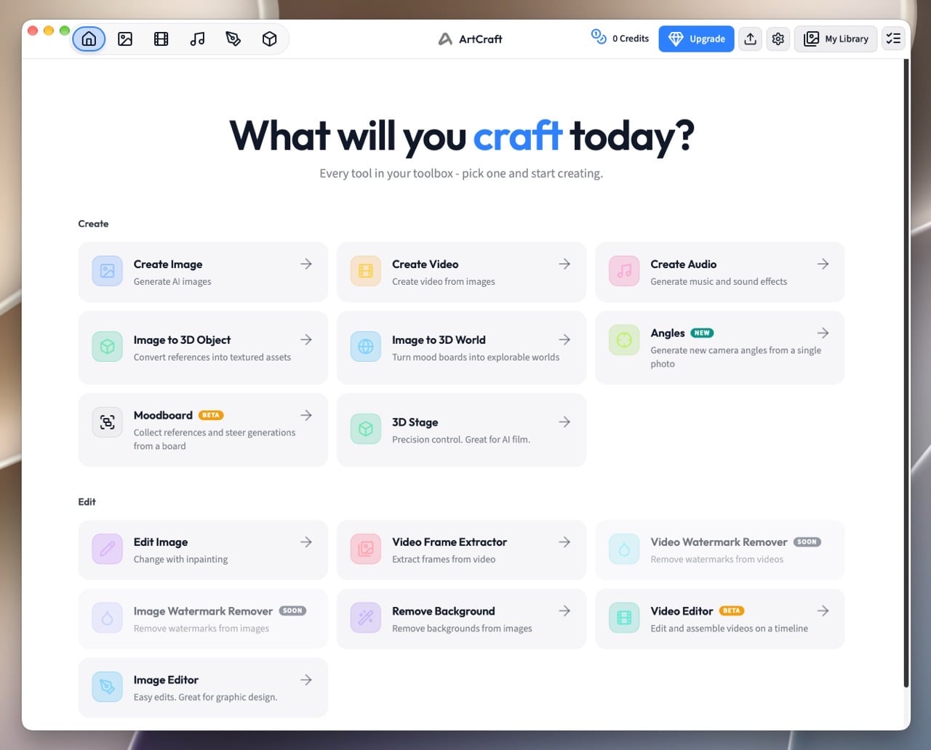Screen dimensions: 931x750
Task: Open the image tab in top toolbar
Action: (125, 39)
